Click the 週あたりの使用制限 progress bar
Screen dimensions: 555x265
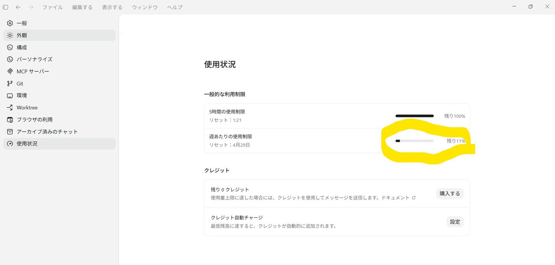[x=414, y=141]
